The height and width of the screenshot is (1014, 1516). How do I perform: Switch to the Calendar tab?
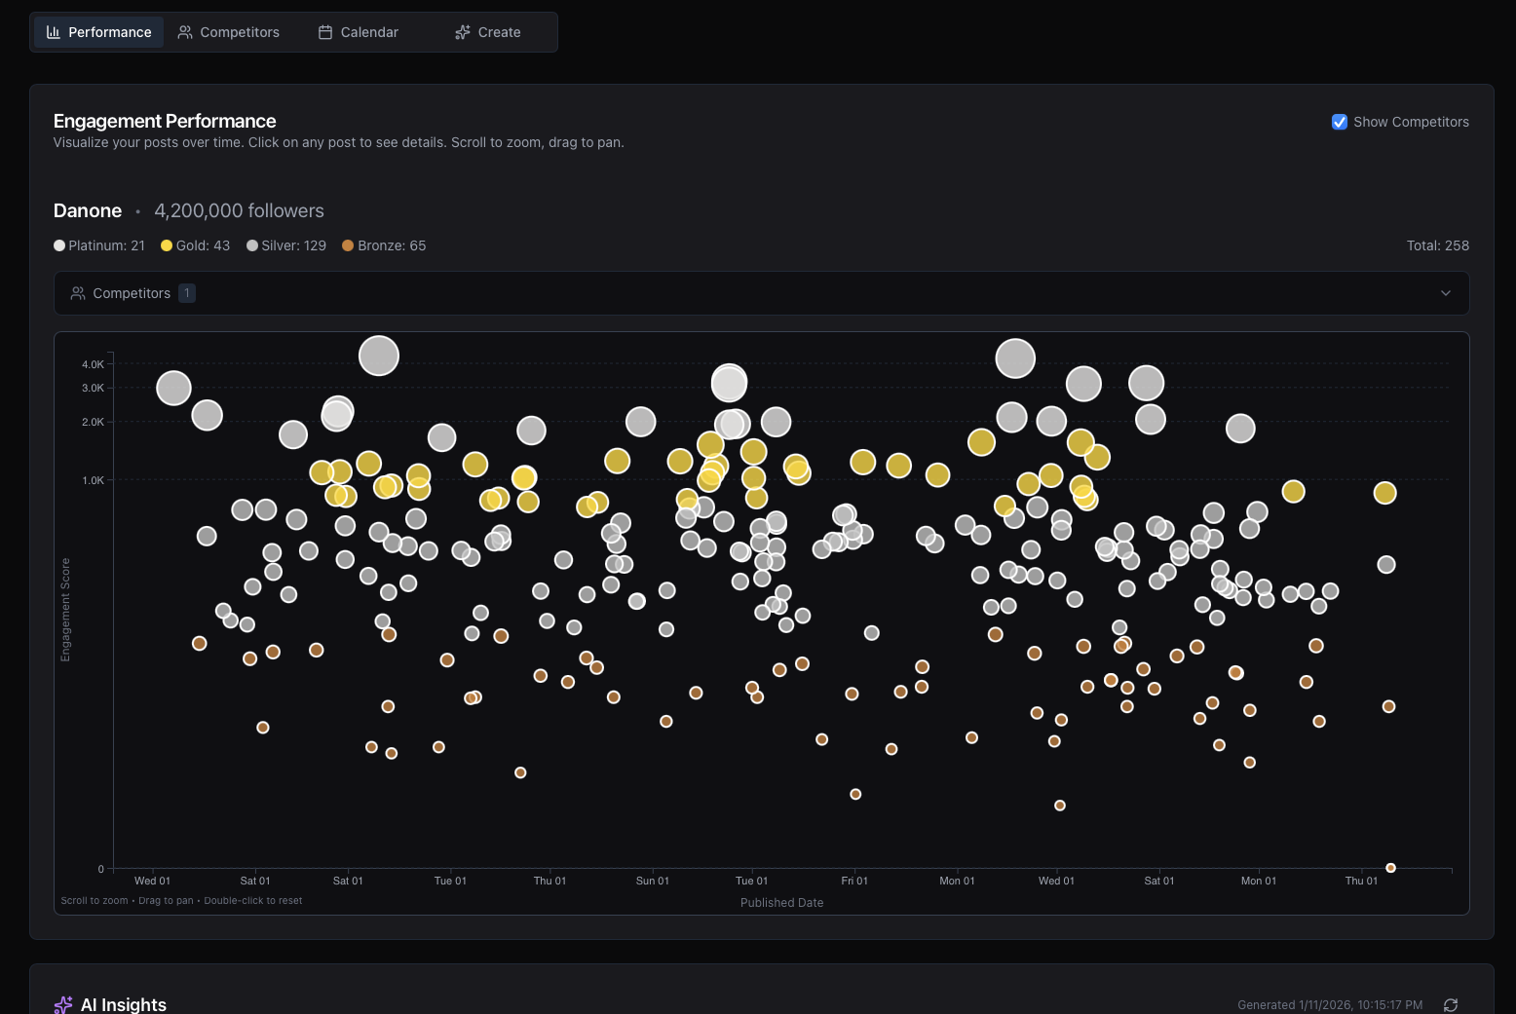pyautogui.click(x=359, y=32)
